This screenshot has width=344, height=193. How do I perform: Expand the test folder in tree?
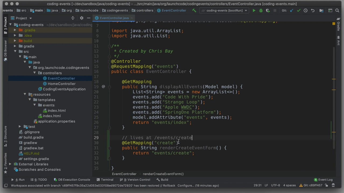click(20, 127)
